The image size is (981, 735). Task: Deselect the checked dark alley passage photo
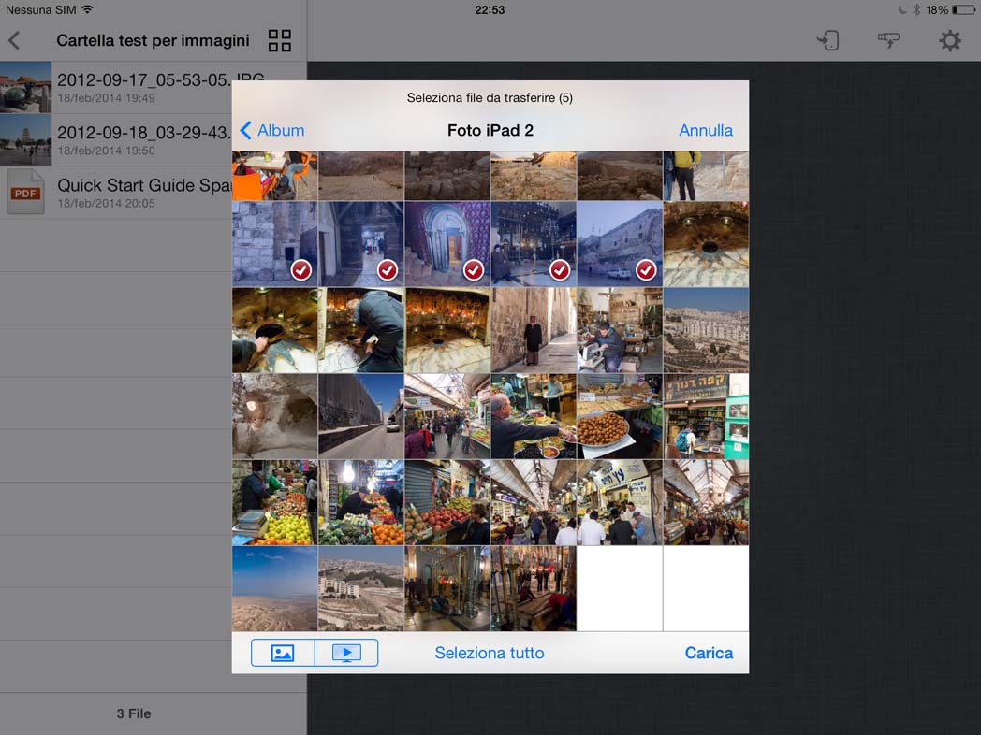click(x=361, y=244)
